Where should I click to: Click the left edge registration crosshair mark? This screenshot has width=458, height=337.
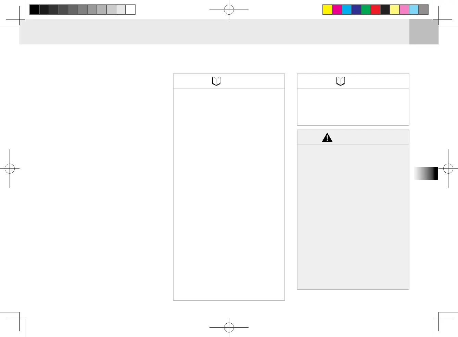click(x=10, y=168)
